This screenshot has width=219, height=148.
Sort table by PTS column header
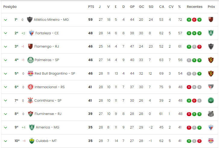pyautogui.click(x=91, y=7)
